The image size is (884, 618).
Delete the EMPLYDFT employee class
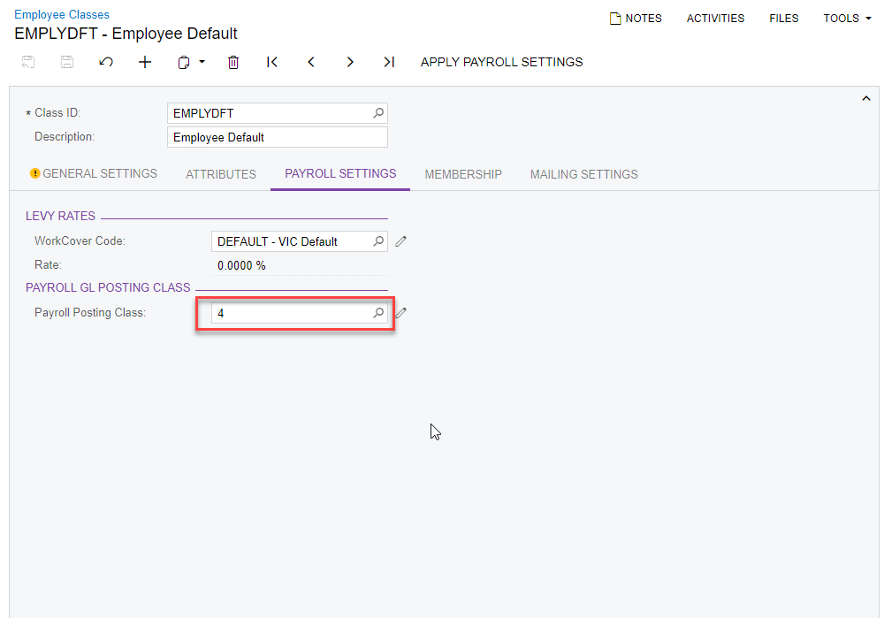(233, 62)
